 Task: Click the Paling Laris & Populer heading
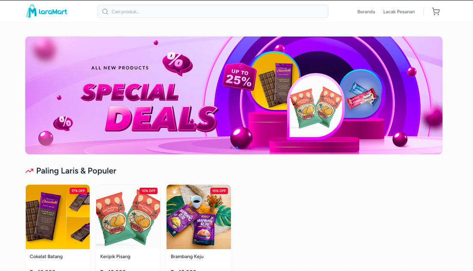coord(76,171)
